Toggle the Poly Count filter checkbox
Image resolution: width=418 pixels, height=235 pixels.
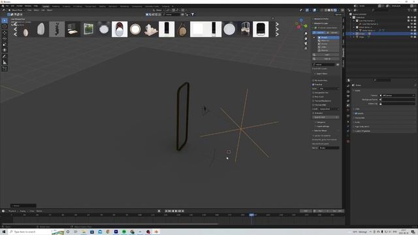pyautogui.click(x=313, y=97)
